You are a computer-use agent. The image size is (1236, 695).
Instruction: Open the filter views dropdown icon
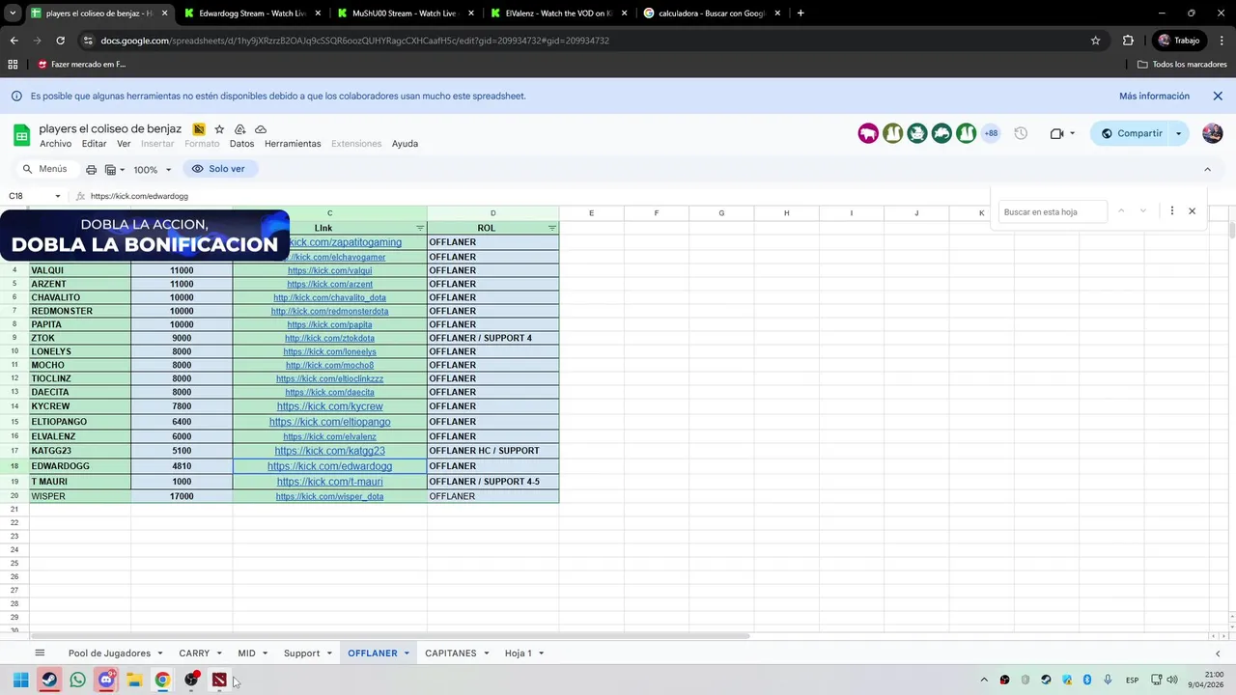point(115,169)
